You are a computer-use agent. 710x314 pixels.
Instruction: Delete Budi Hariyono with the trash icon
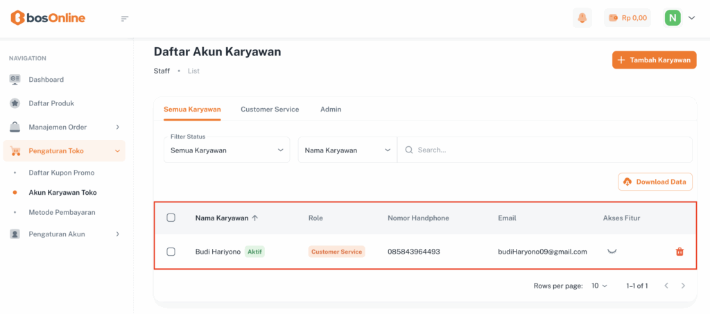(679, 252)
